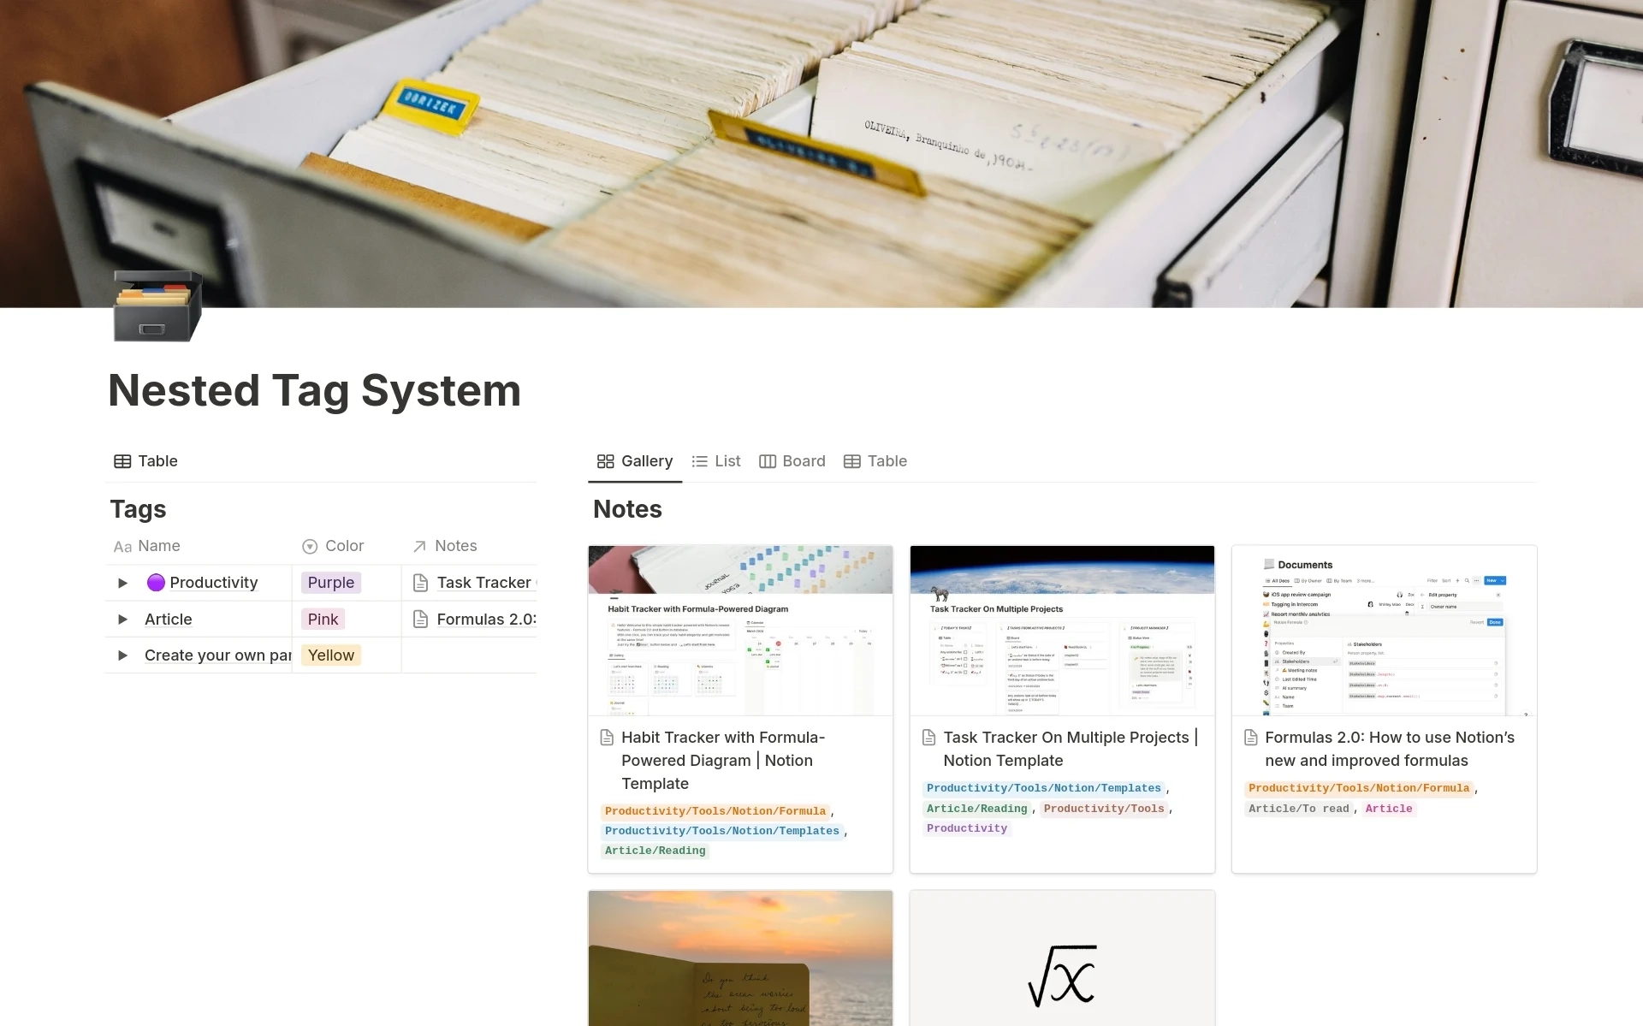Expand the Article tag row

pos(124,618)
